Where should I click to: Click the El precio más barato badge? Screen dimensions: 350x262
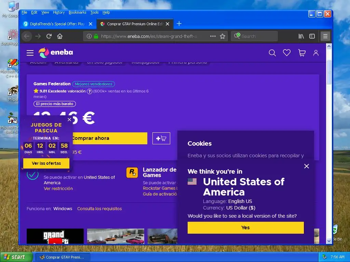coord(55,104)
